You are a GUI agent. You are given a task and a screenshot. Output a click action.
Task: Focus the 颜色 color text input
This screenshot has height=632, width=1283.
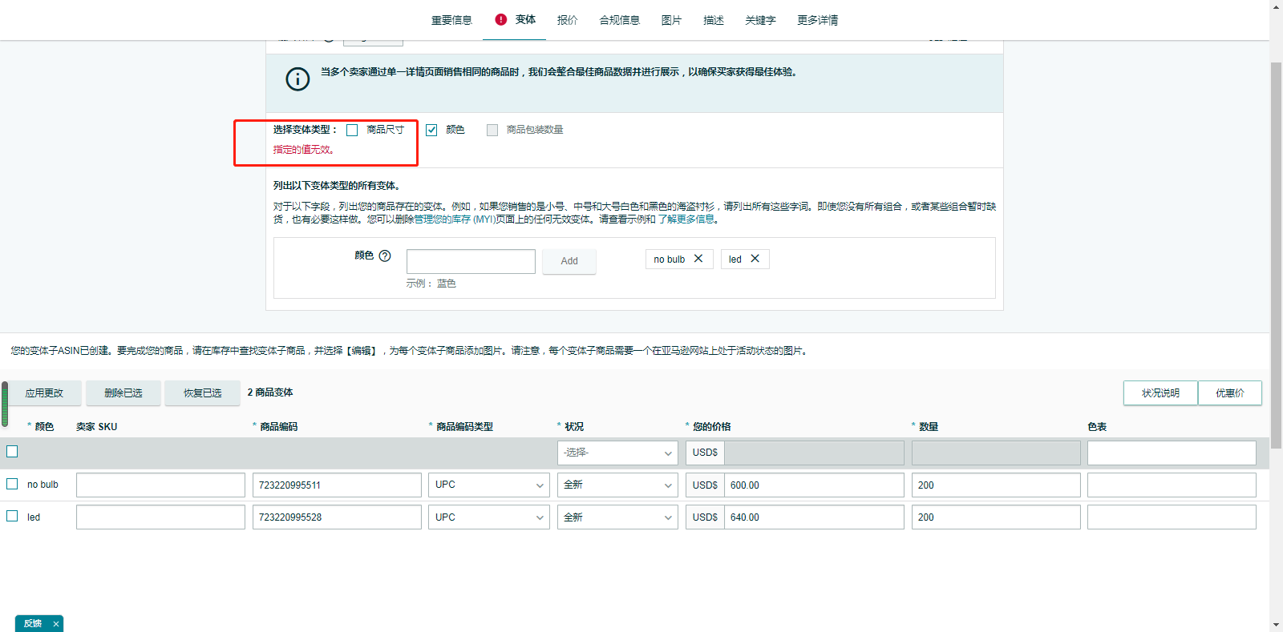471,261
